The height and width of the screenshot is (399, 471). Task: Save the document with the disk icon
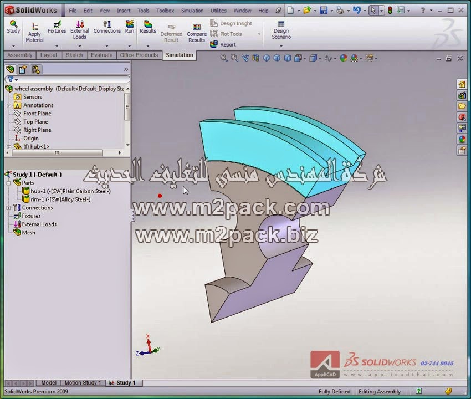point(324,10)
